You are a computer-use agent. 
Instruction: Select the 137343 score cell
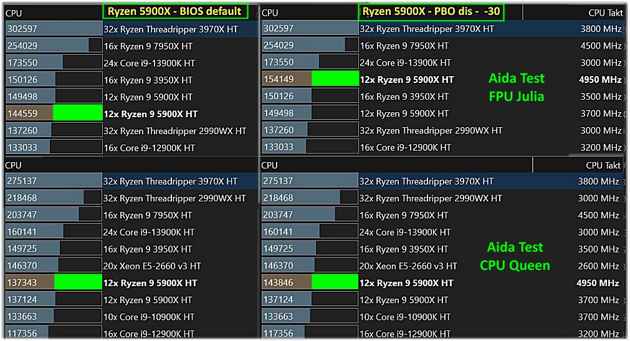[x=30, y=282]
